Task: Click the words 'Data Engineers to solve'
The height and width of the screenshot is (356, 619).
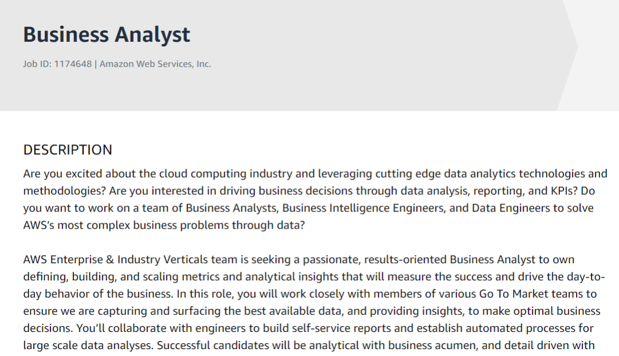Action: coord(525,208)
